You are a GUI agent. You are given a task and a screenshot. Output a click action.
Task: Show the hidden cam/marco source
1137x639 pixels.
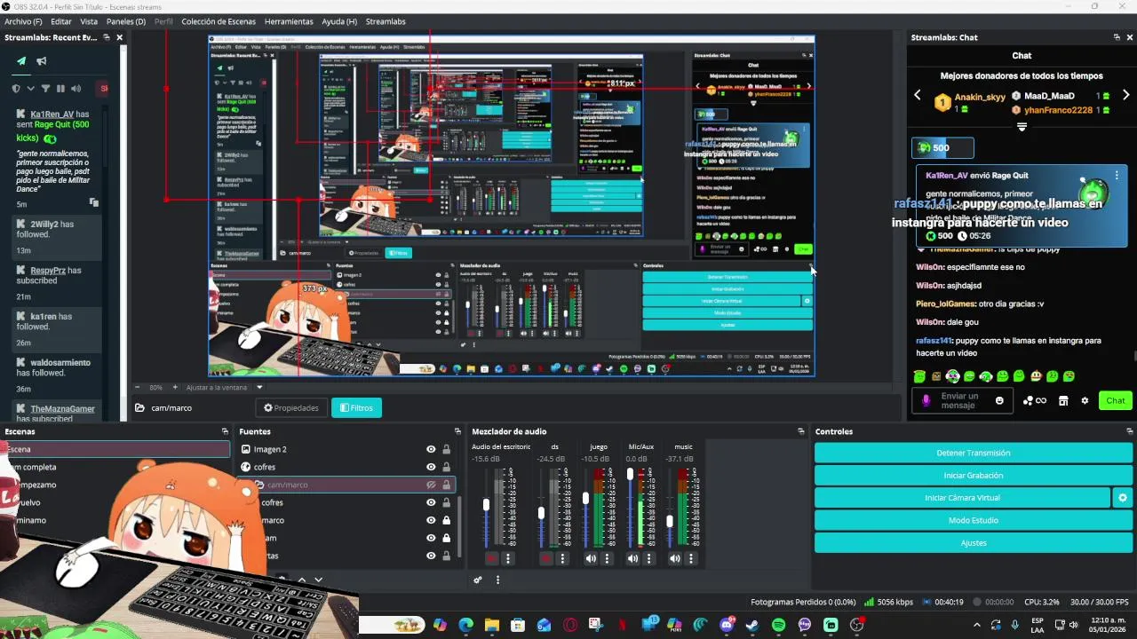pos(431,485)
